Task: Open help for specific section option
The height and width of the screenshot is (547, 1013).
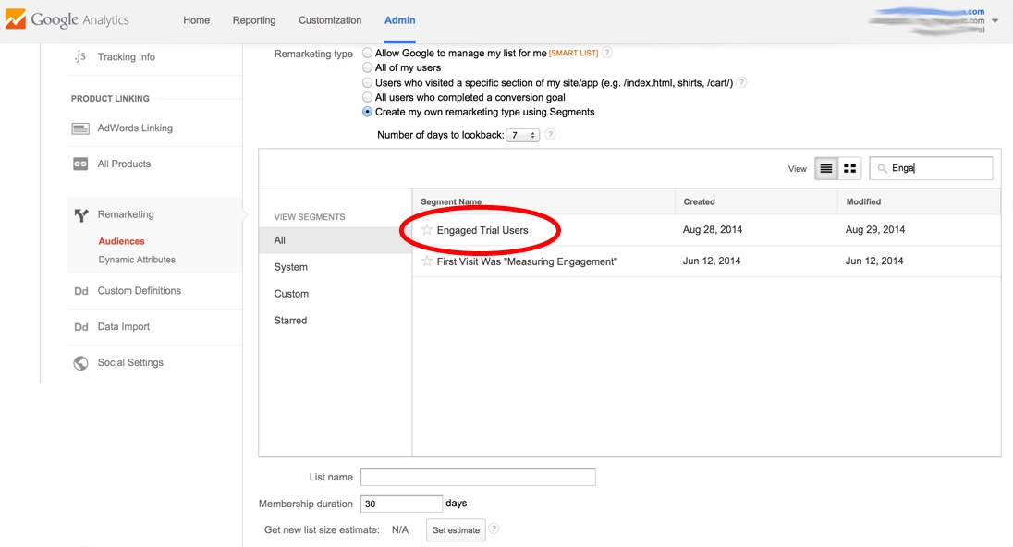Action: [x=741, y=82]
